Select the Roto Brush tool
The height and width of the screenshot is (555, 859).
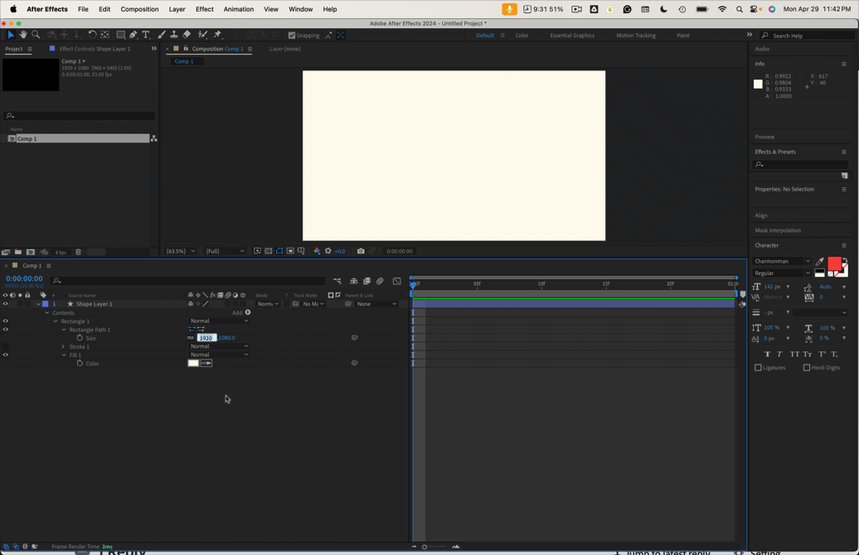click(202, 35)
